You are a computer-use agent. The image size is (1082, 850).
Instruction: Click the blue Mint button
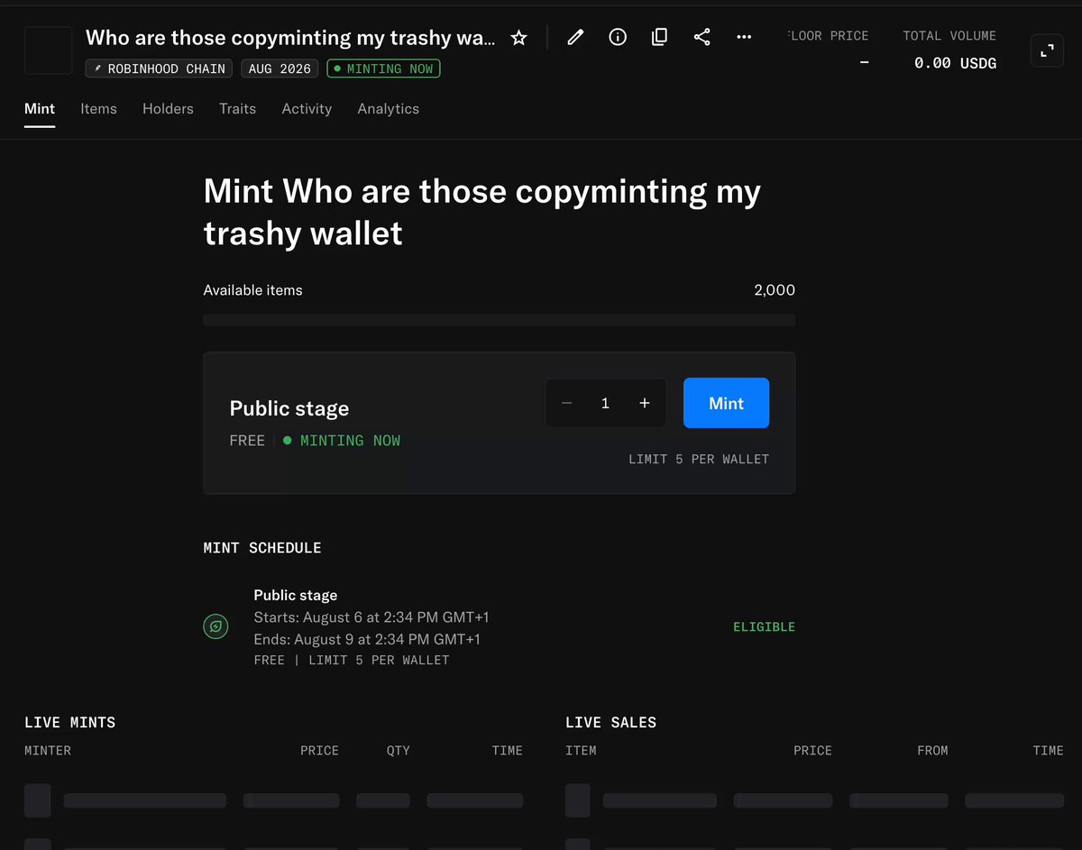pyautogui.click(x=726, y=403)
